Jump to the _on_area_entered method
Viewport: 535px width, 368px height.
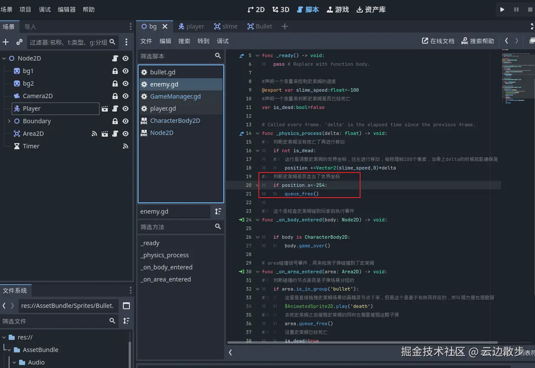[x=166, y=279]
